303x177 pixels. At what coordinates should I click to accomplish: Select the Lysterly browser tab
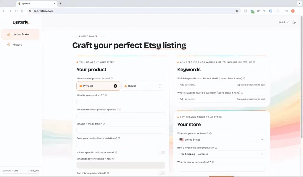point(37,4)
